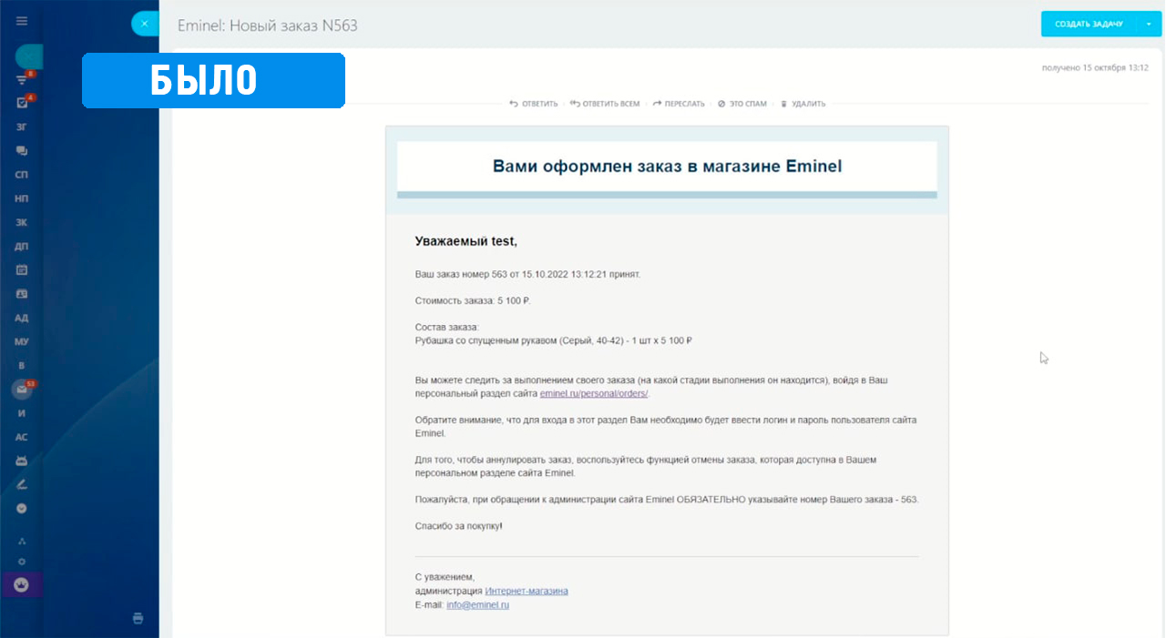Click УДАЛИТЬ to delete email

tap(803, 104)
